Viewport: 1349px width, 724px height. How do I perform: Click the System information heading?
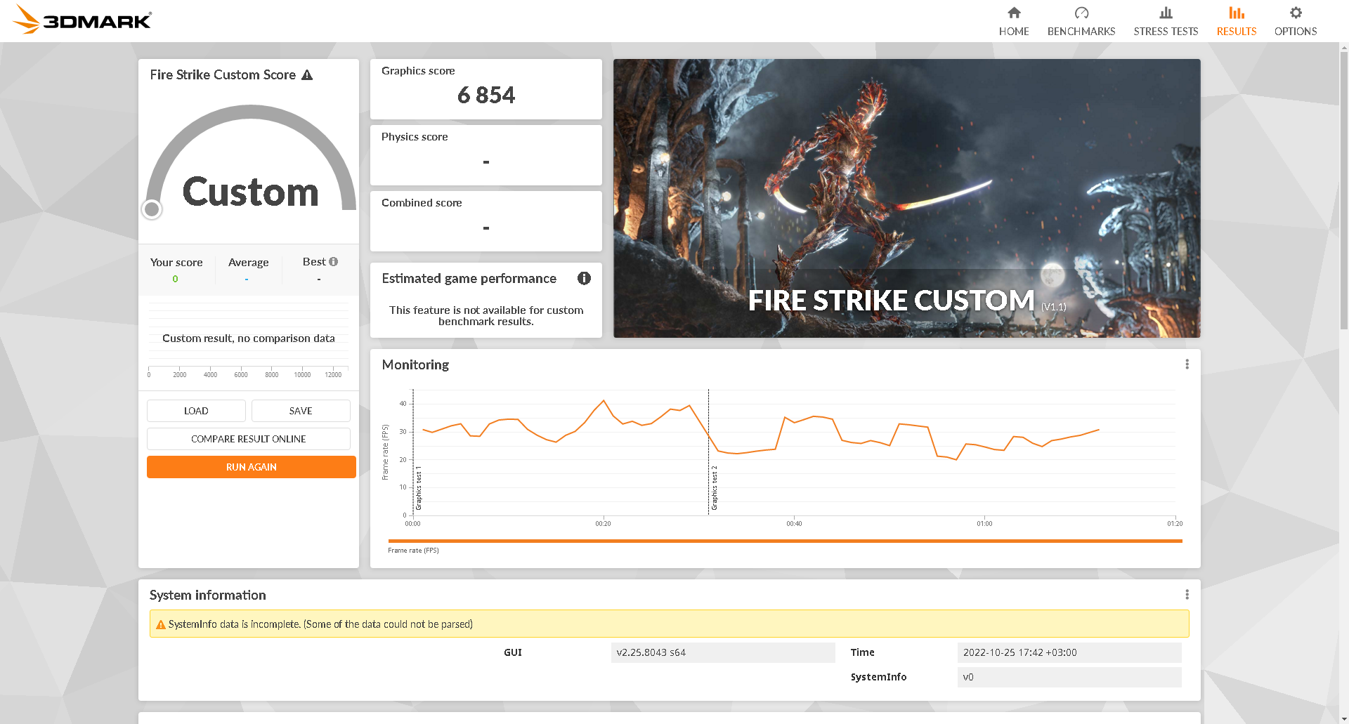click(x=208, y=595)
